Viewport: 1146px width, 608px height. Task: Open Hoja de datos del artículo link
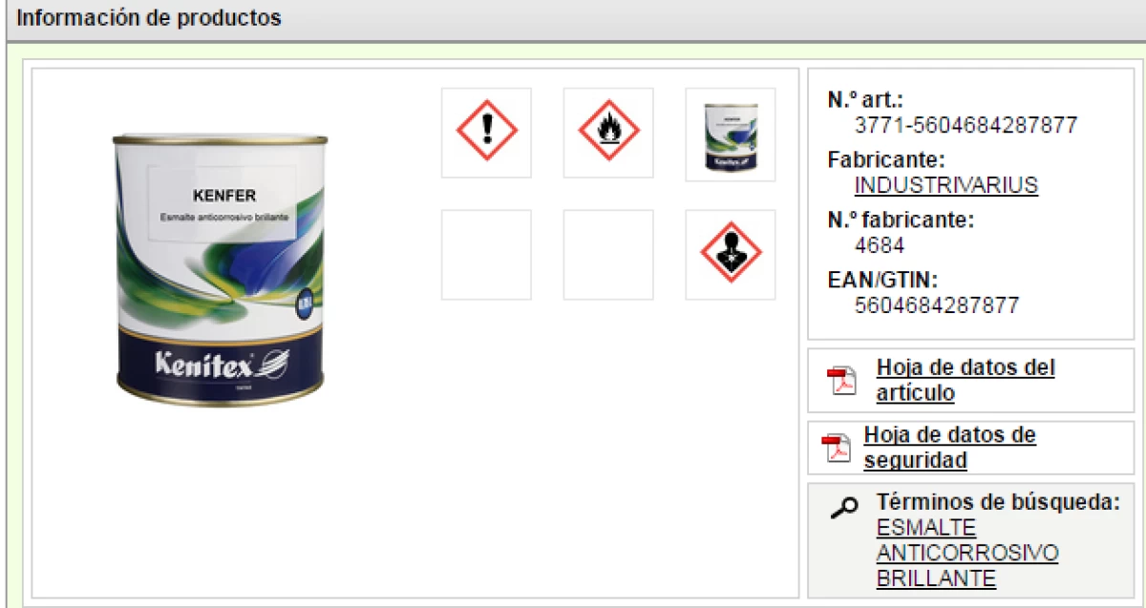966,380
